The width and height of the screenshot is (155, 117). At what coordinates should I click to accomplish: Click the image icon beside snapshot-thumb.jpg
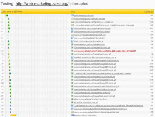pos(72,77)
